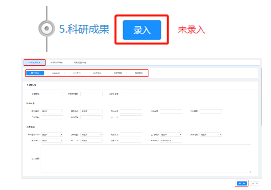Click the 字数 input field
The height and width of the screenshot is (190, 271).
tap(131, 117)
